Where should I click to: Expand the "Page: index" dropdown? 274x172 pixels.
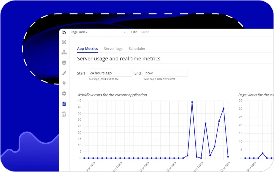[x=98, y=32]
